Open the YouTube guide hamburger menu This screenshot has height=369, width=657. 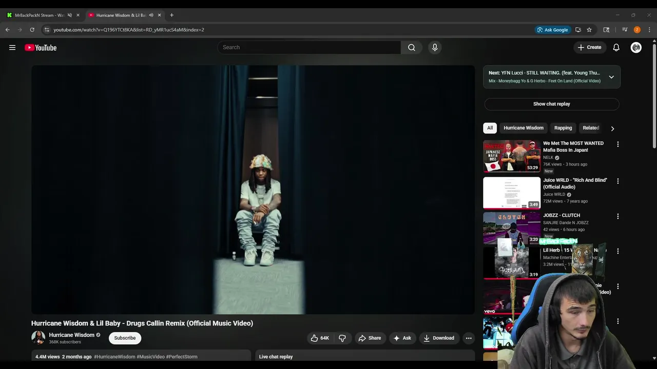tap(12, 48)
